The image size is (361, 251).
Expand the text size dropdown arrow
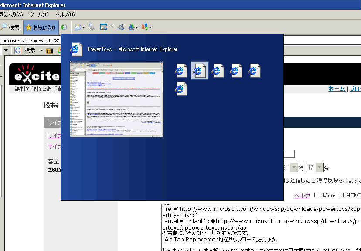(x=137, y=27)
